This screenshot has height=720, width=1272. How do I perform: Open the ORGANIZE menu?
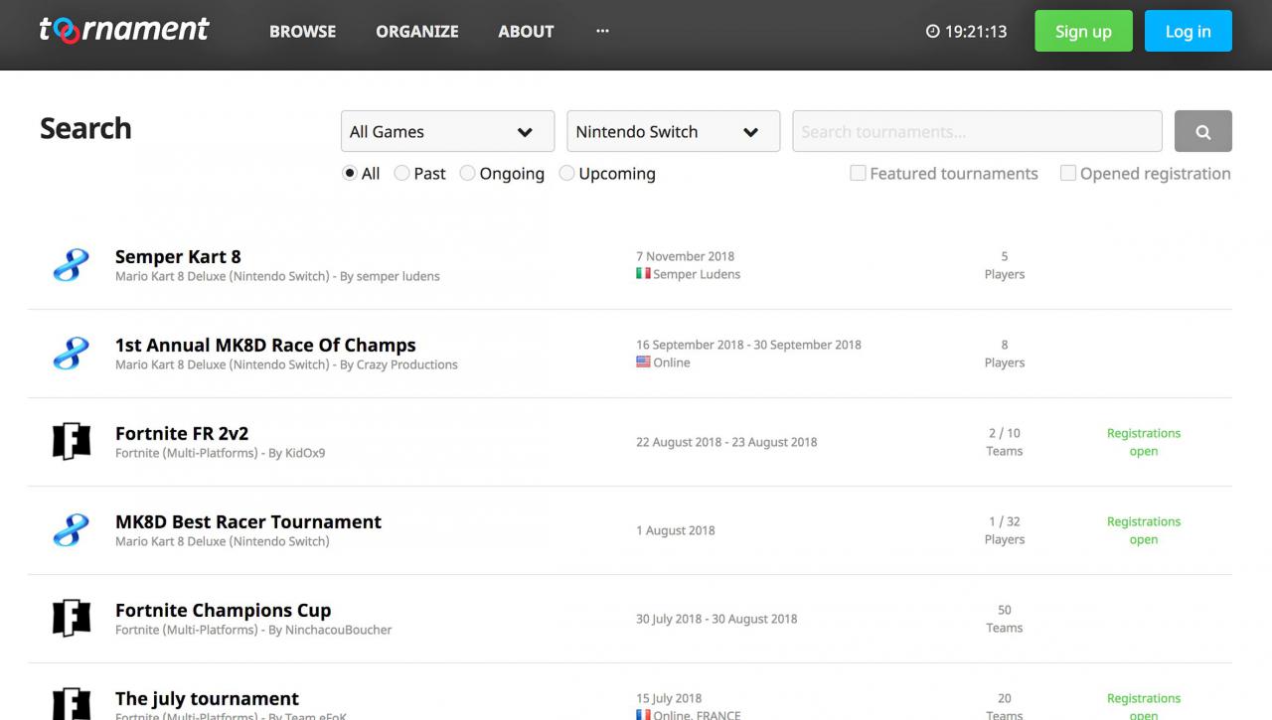coord(417,32)
